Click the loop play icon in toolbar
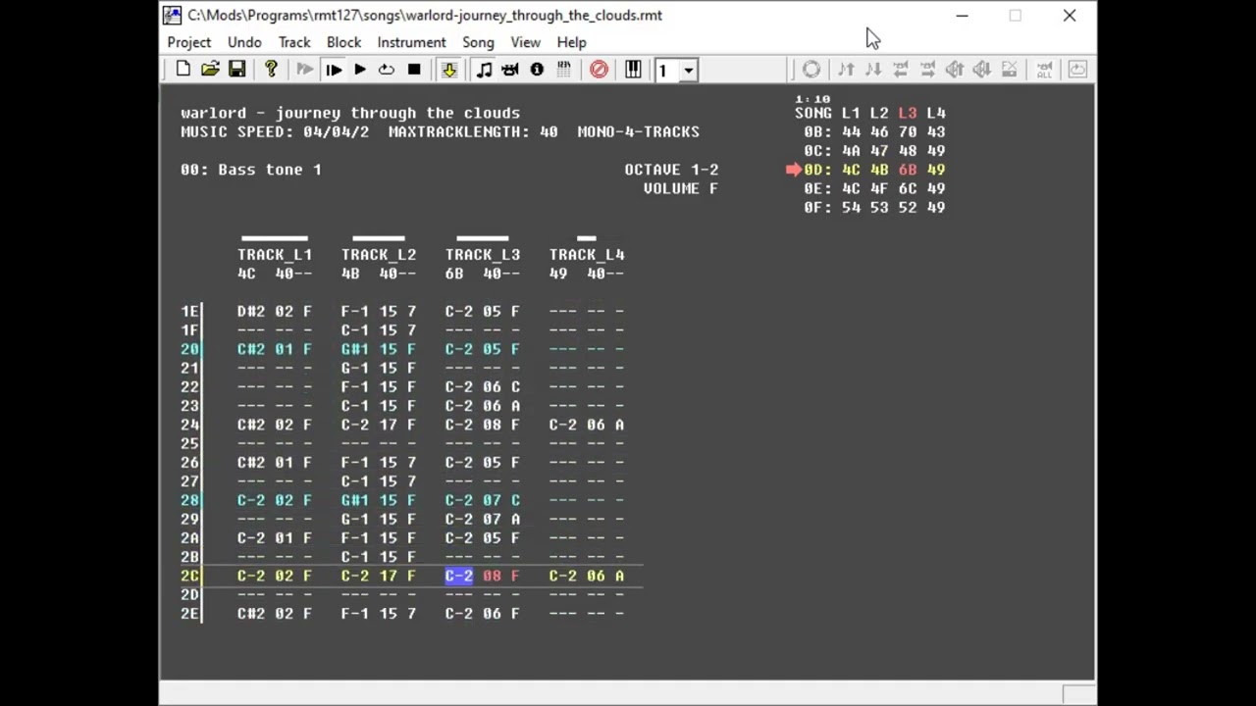 387,70
